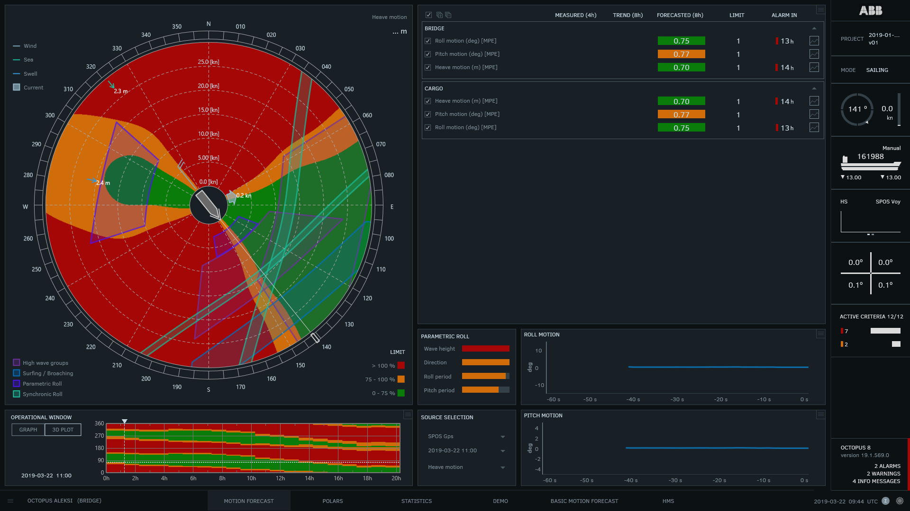
Task: Uncheck Roll motion (deg) [MPE] under CARGO
Action: (428, 127)
